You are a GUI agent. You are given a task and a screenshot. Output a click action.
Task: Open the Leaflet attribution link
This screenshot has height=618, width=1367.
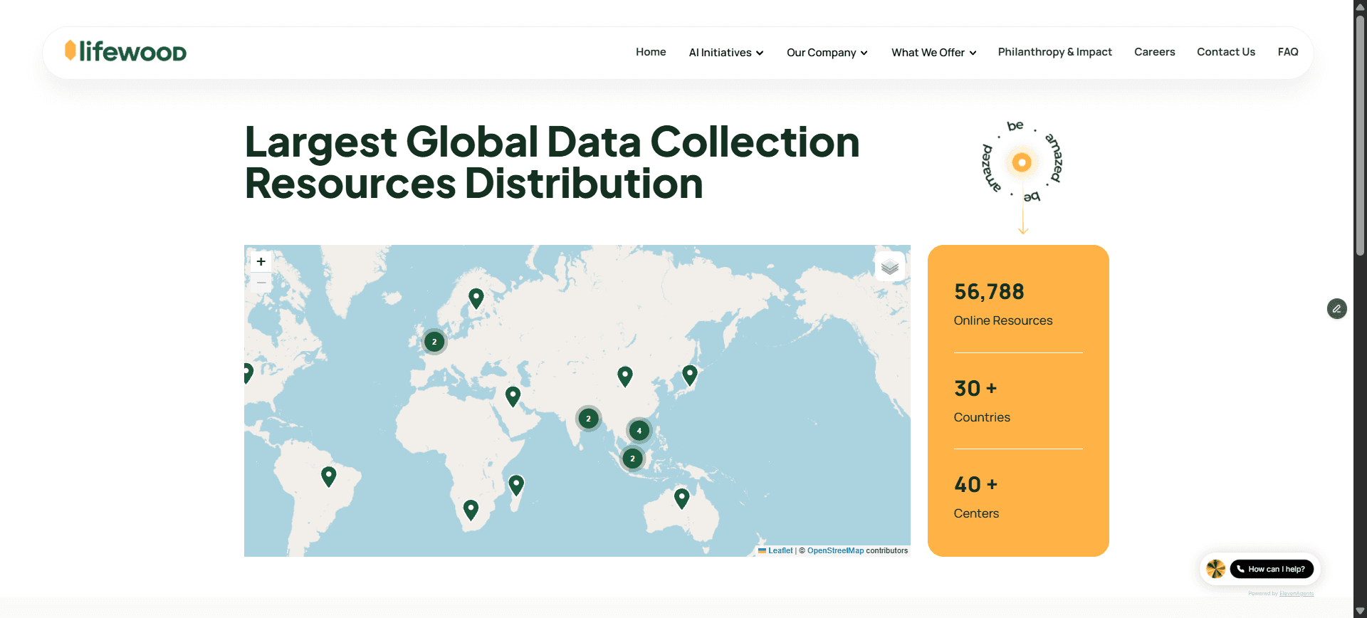pos(780,550)
